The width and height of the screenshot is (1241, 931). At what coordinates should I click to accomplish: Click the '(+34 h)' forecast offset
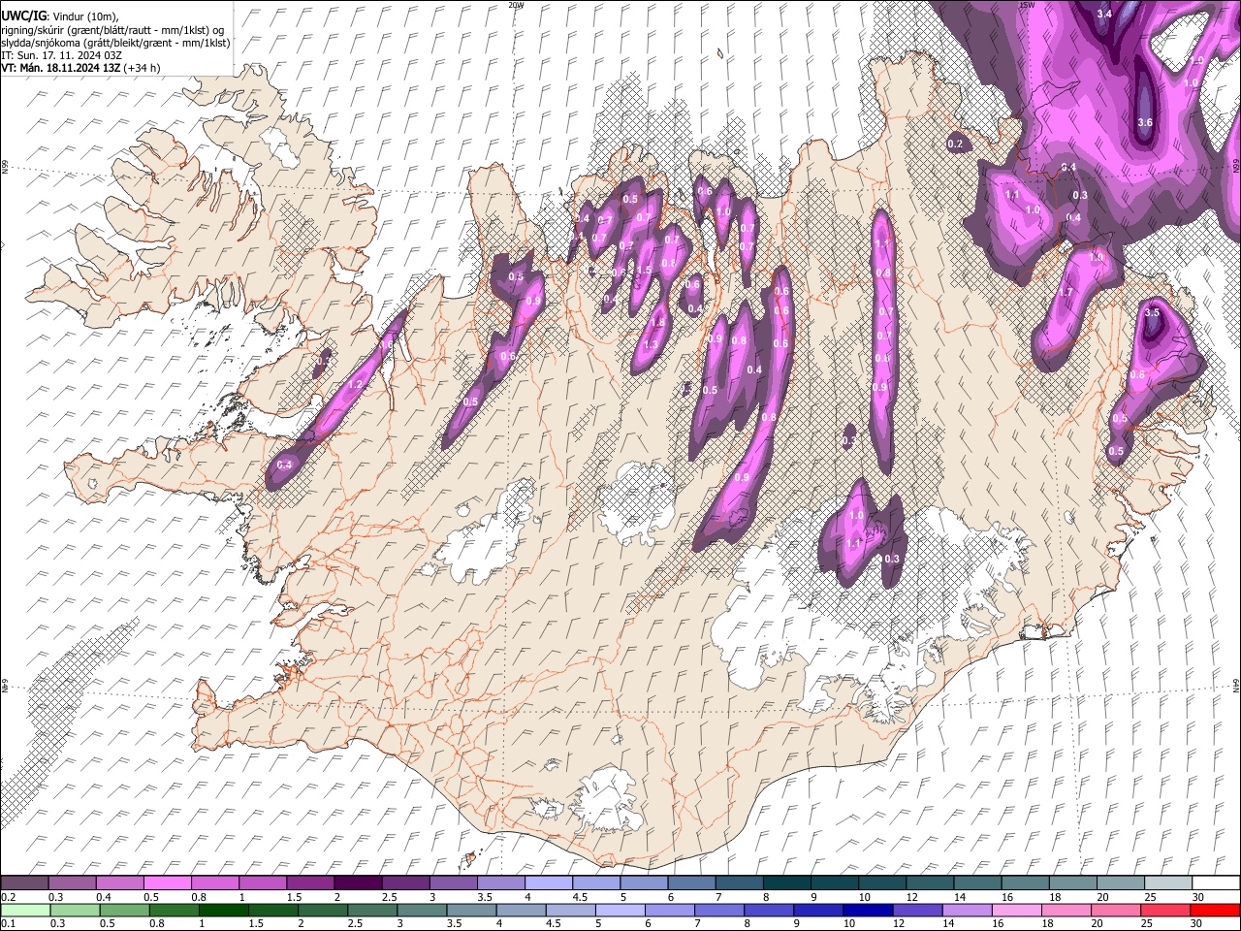point(143,68)
